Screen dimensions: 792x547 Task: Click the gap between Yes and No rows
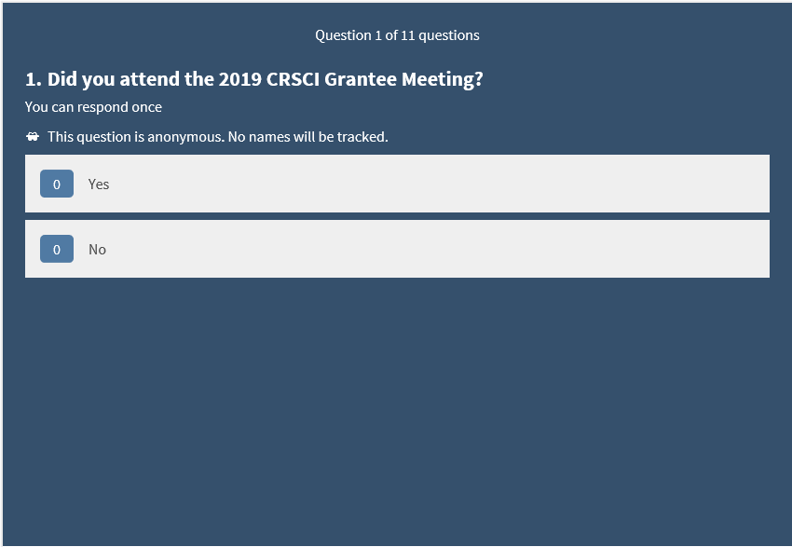[397, 216]
